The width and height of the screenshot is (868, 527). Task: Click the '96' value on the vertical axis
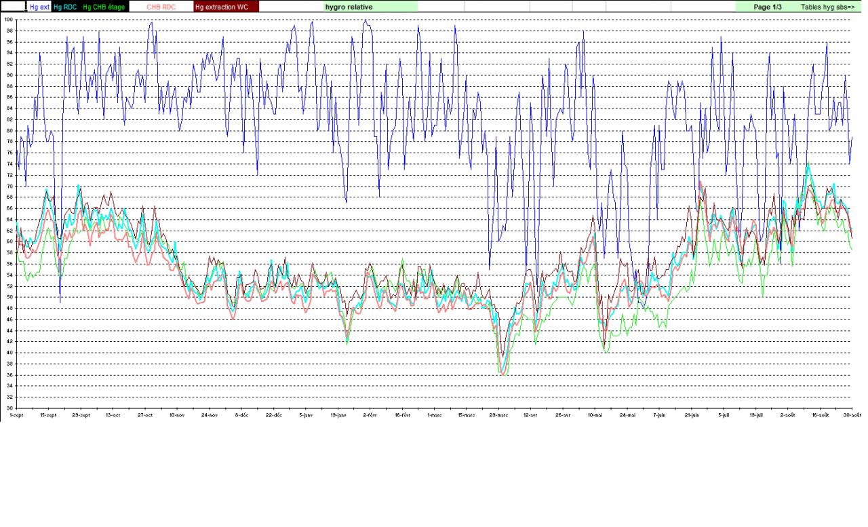[9, 42]
